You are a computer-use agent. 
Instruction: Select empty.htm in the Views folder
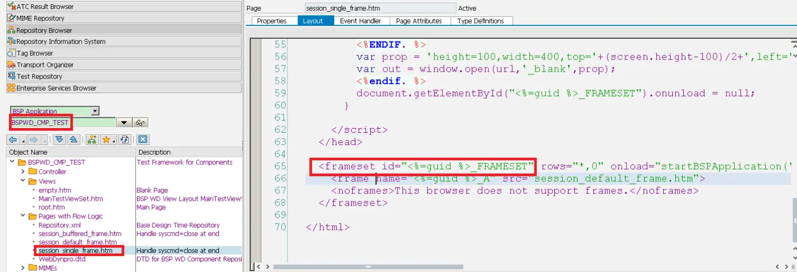point(55,190)
